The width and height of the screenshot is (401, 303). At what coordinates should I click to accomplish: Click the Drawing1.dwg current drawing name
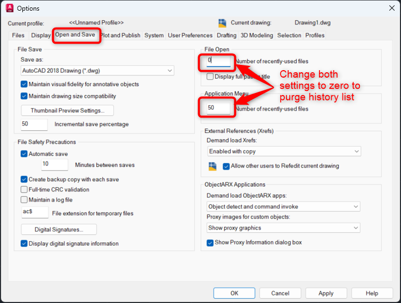[313, 23]
